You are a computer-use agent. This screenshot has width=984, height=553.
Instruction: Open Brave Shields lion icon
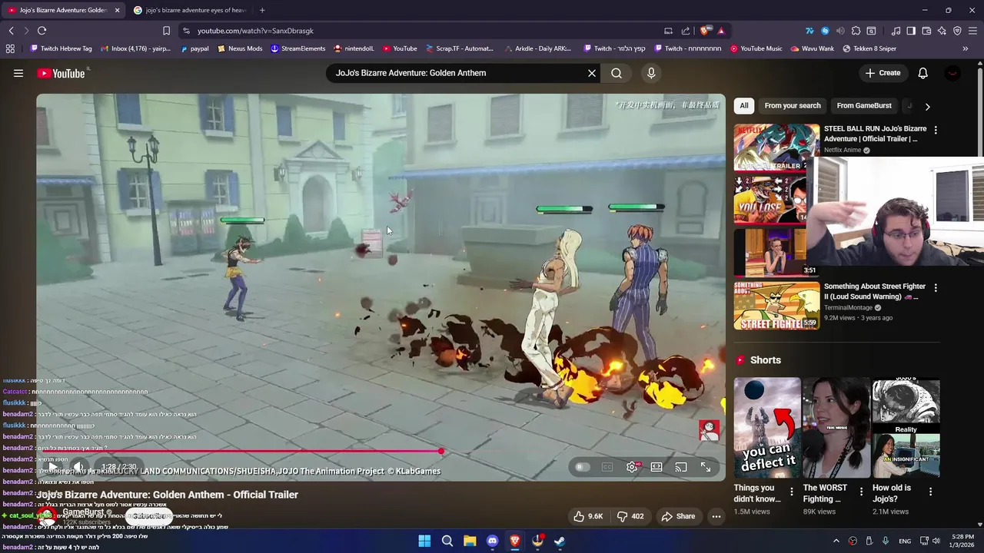pos(705,31)
